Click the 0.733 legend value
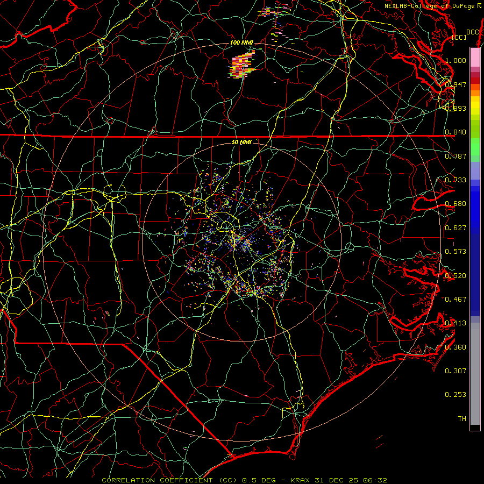This screenshot has width=484, height=484. point(455,180)
